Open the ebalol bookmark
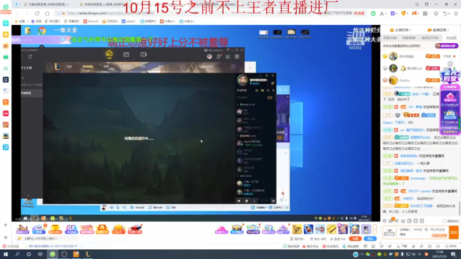The height and width of the screenshot is (259, 461). [x=129, y=21]
